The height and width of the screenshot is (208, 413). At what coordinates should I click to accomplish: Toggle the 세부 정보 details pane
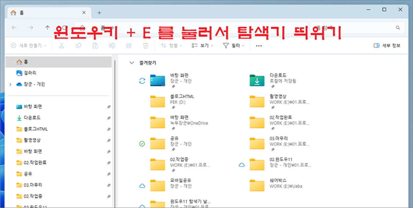387,46
